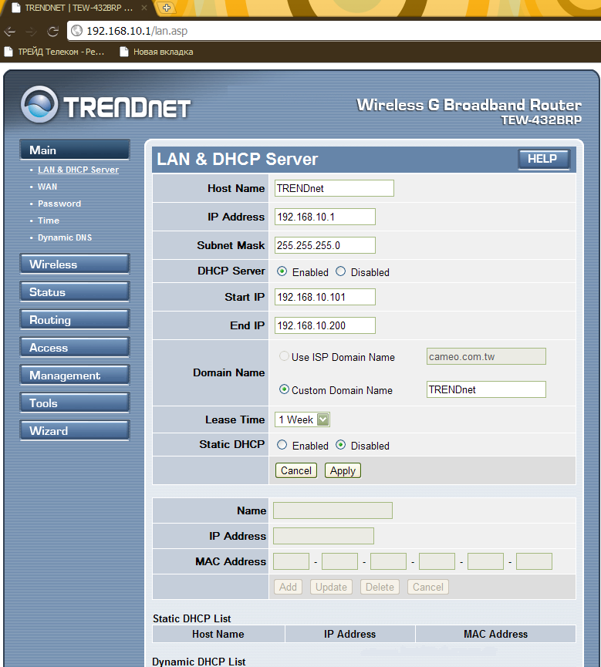Open the Management menu section
Image resolution: width=601 pixels, height=667 pixels.
pyautogui.click(x=75, y=376)
